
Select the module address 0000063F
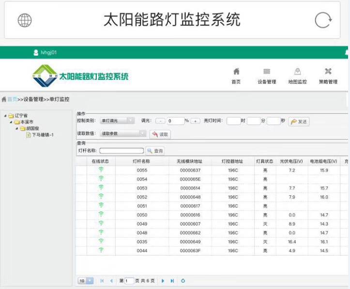click(x=190, y=251)
